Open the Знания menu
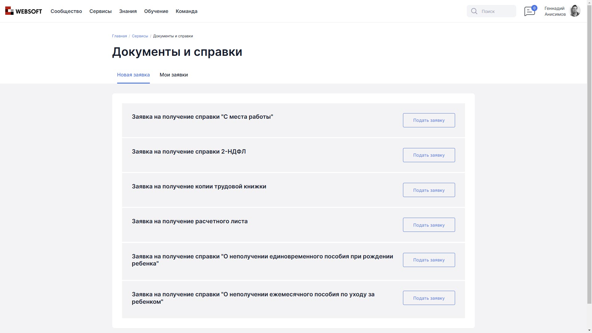Screen dimensions: 592x333 click(x=128, y=11)
